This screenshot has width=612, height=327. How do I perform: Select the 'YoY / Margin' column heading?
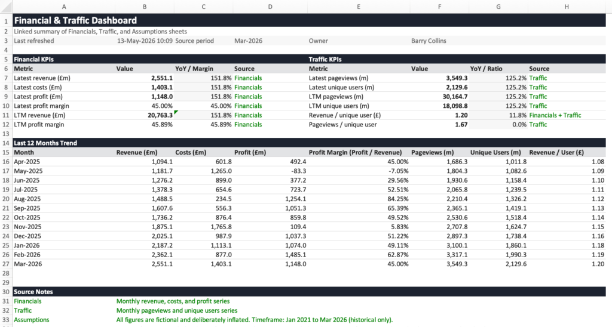[x=194, y=69]
